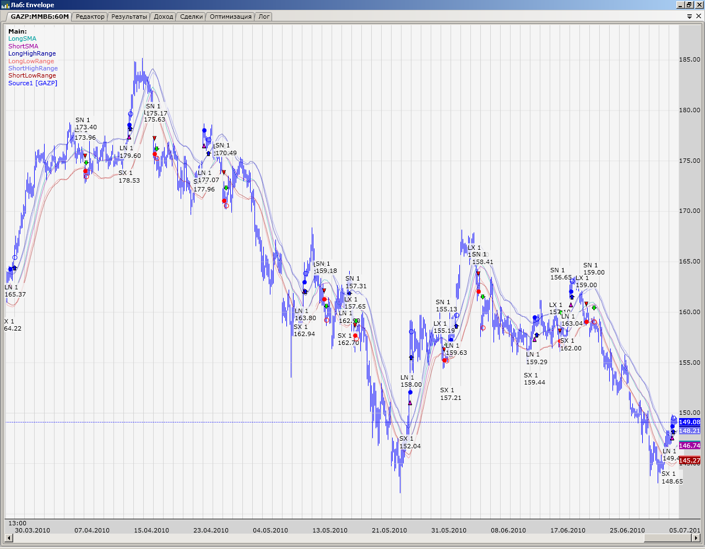Image resolution: width=705 pixels, height=549 pixels.
Task: Click the 30.03.2010 date label
Action: click(32, 530)
